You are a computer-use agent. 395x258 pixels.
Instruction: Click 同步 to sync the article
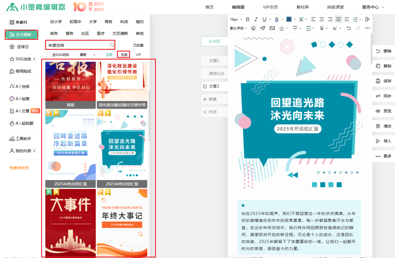coord(384,96)
